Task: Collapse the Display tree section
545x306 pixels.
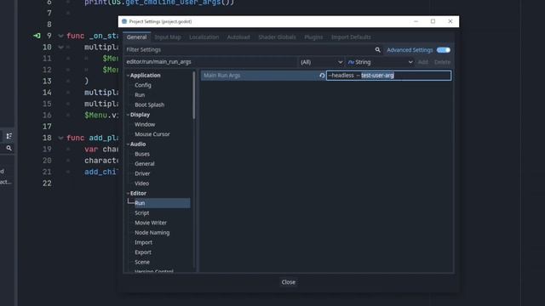Action: pyautogui.click(x=128, y=115)
